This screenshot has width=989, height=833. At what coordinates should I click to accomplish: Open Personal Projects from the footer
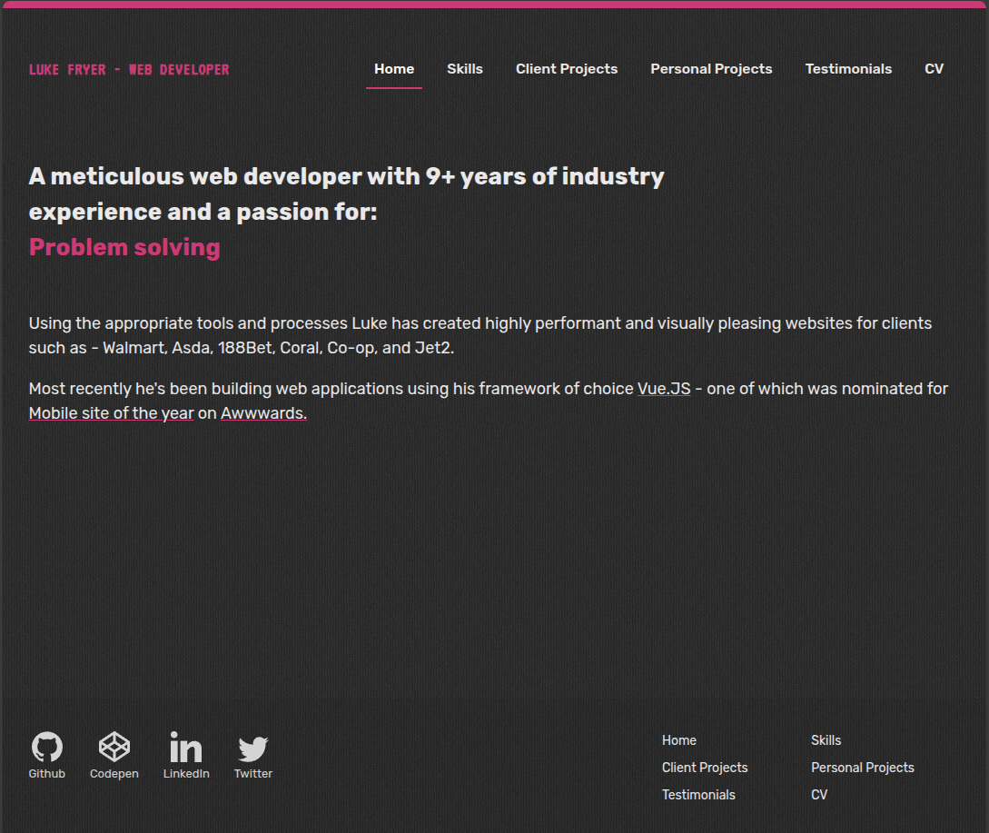(x=862, y=767)
